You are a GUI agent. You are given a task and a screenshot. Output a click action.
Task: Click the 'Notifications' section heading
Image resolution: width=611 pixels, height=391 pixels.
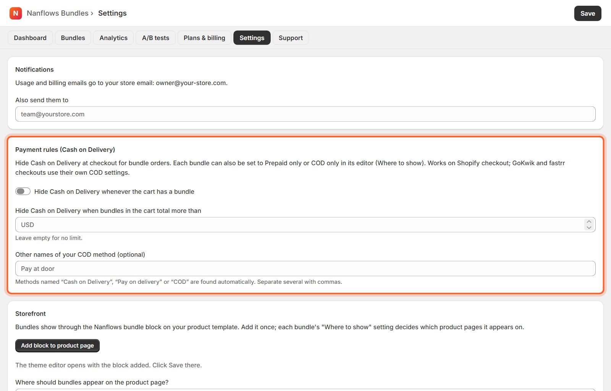pos(34,69)
